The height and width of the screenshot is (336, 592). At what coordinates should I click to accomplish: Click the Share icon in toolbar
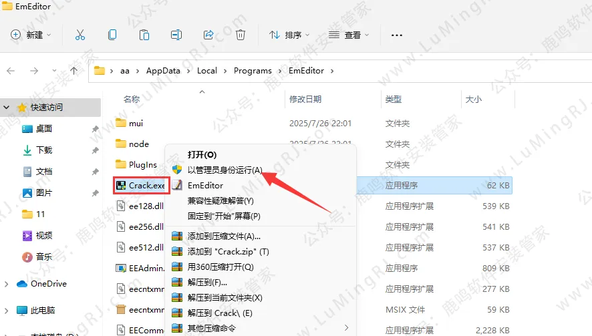pyautogui.click(x=208, y=35)
